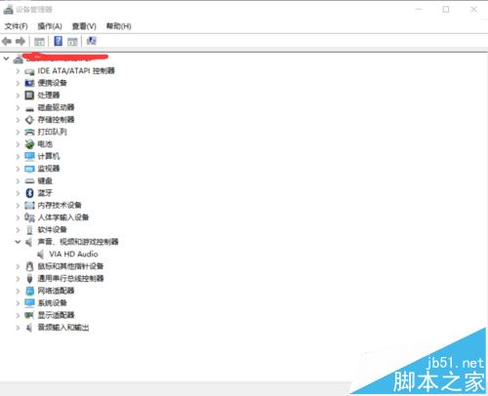Expand the 键盘 chevron
Image resolution: width=488 pixels, height=396 pixels.
18,181
